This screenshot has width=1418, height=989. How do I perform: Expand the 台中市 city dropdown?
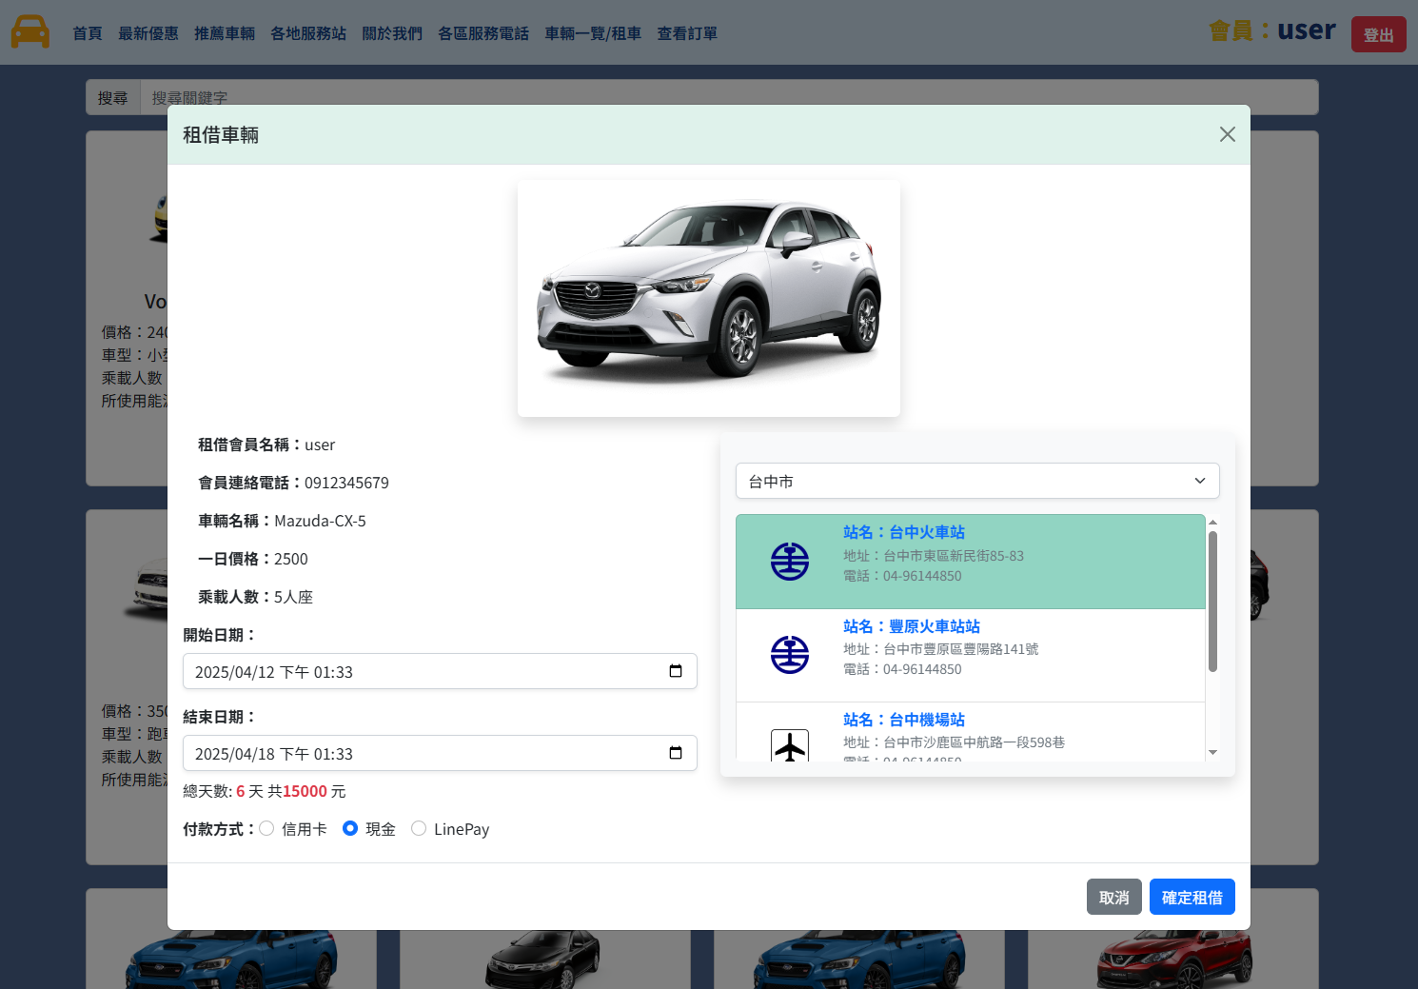[977, 481]
